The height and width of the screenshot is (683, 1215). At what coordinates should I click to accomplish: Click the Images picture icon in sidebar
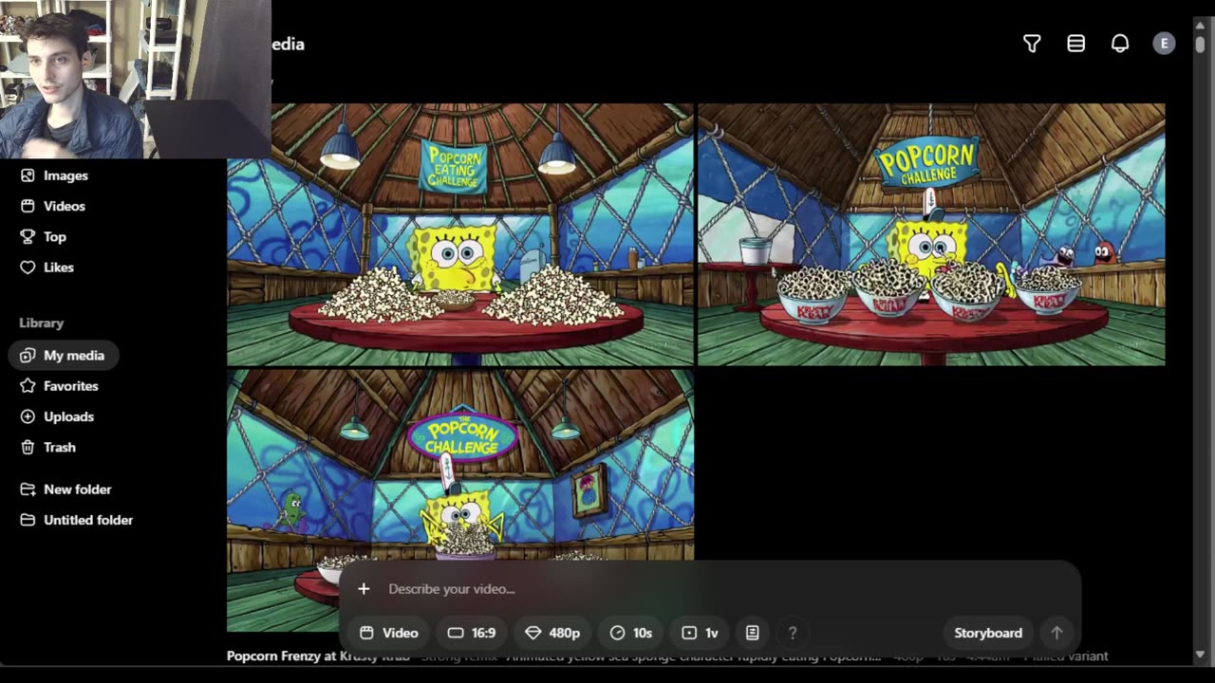coord(28,175)
